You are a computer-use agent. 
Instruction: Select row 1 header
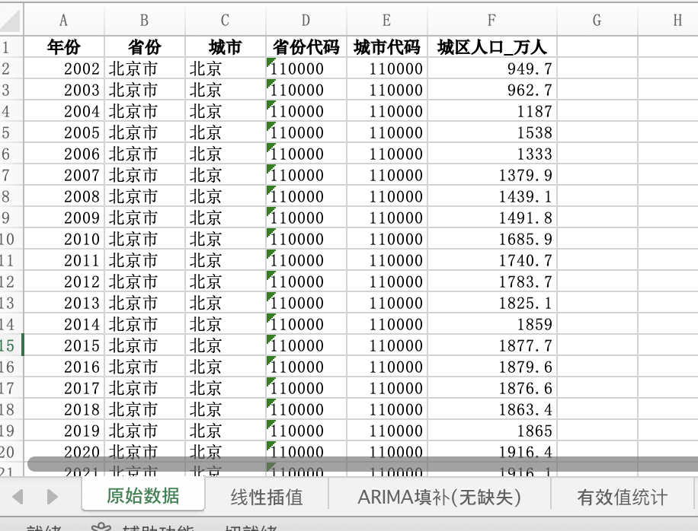point(11,46)
